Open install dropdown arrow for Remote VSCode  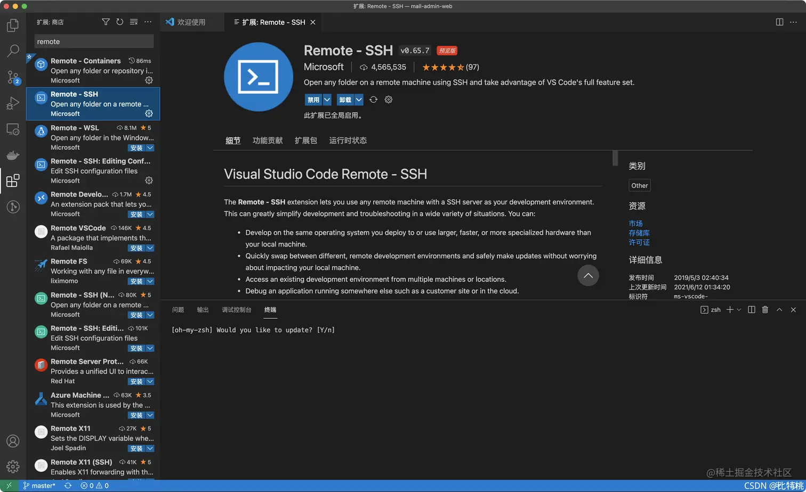150,248
